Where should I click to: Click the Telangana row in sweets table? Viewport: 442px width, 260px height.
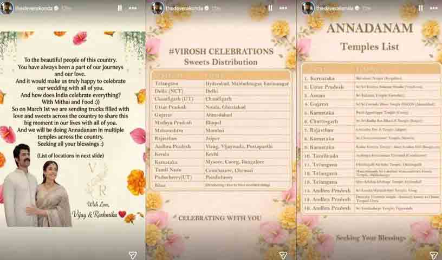pyautogui.click(x=220, y=84)
